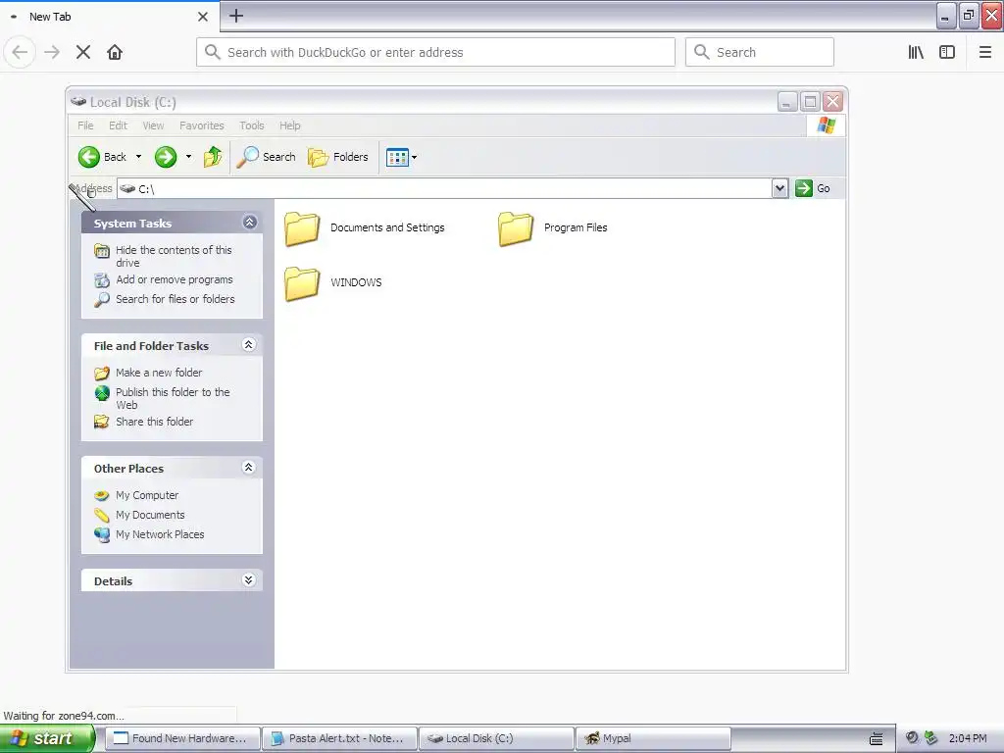
Task: Open the Forward history dropdown arrow
Action: pos(188,157)
